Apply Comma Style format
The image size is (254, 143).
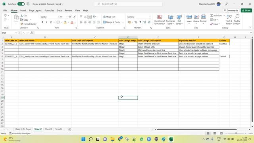coord(140,22)
